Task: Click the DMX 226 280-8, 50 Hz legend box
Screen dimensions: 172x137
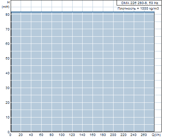Action: click(x=139, y=3)
